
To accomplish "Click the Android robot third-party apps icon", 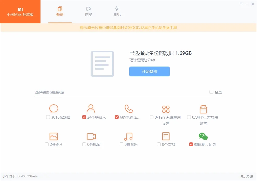I will pos(203,108).
